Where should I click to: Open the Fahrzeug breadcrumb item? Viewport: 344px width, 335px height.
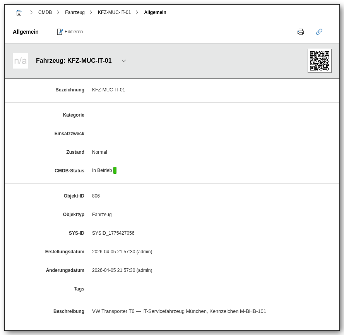coord(75,12)
